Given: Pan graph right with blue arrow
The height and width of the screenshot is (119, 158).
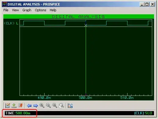Looking at the screenshot, I should 36,106.
